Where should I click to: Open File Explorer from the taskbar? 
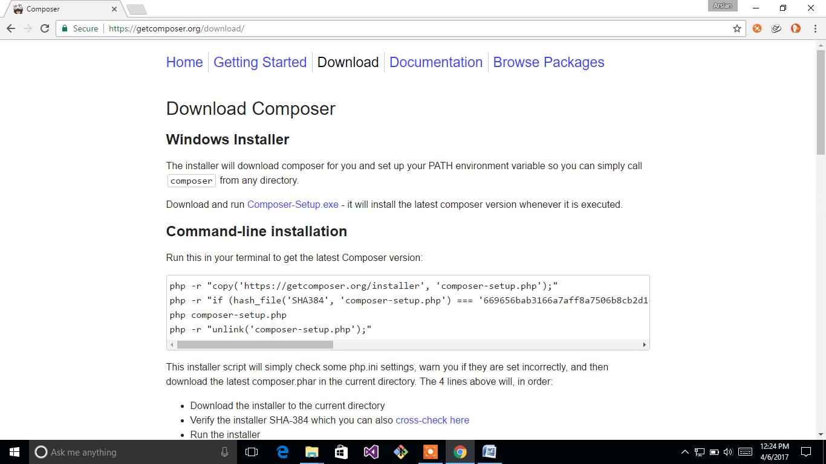click(312, 452)
